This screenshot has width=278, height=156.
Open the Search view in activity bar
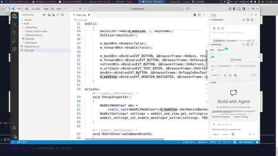pos(14,24)
